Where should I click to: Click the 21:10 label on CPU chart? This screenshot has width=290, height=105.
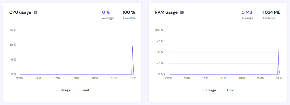click(x=76, y=78)
